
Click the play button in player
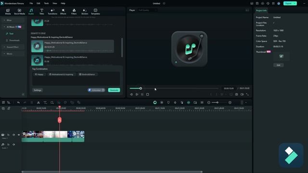coord(137,95)
